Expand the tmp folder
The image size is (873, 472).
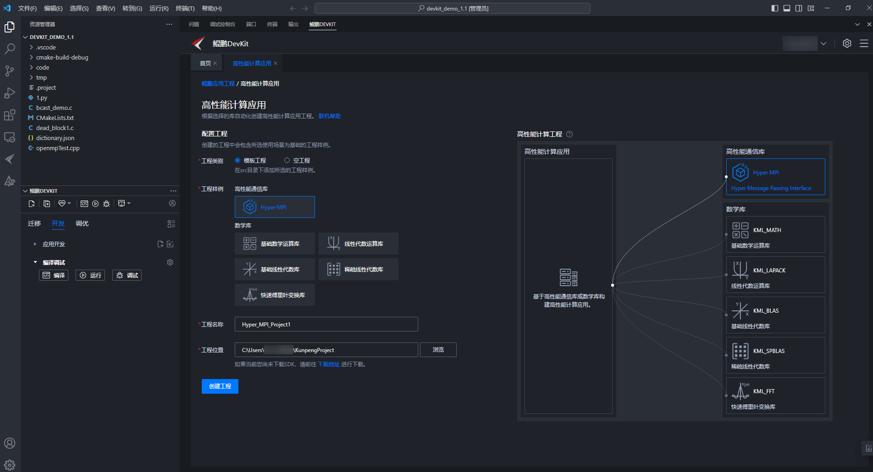coord(31,77)
